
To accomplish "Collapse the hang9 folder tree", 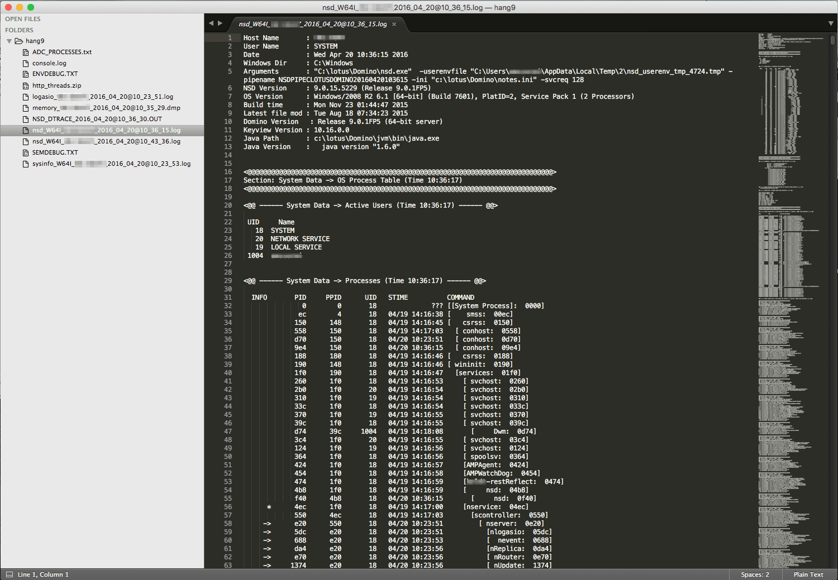I will click(x=9, y=41).
